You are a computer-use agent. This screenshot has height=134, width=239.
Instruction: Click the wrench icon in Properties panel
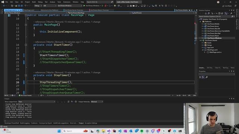[x=207, y=77]
